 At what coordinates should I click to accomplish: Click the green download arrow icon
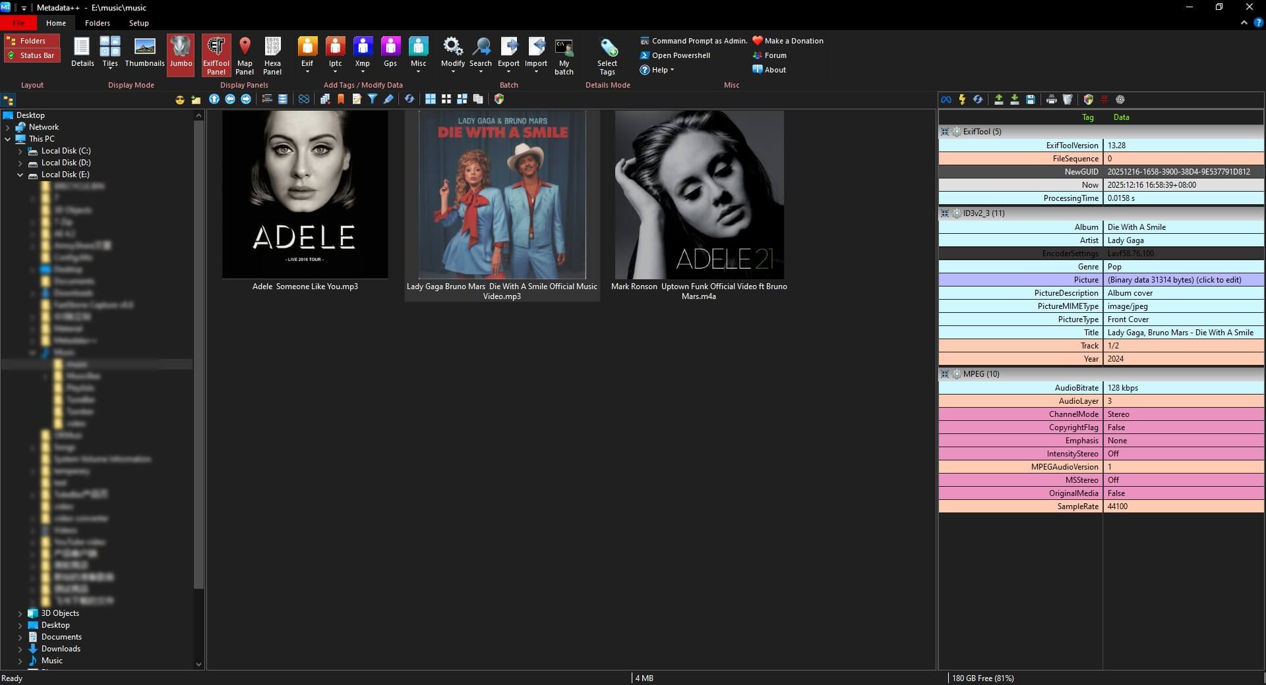coord(1015,99)
